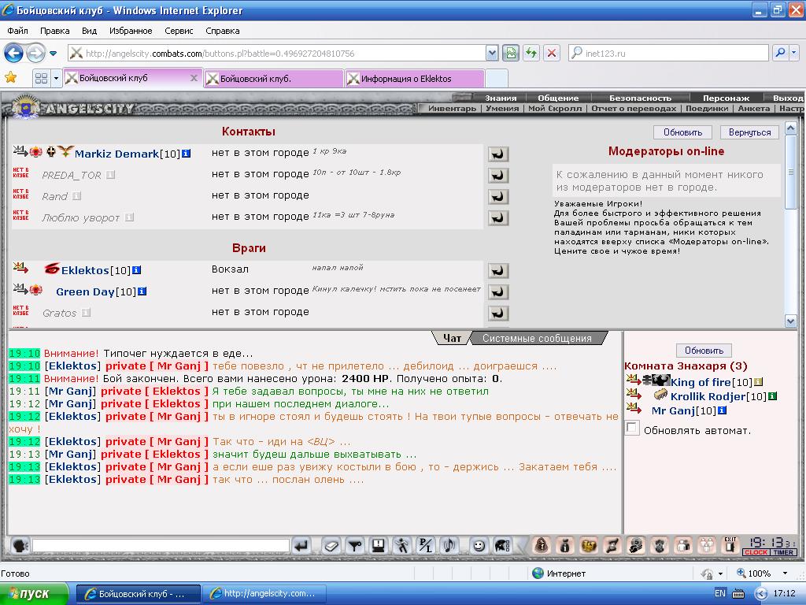Expand the address bar history dropdown

[492, 53]
